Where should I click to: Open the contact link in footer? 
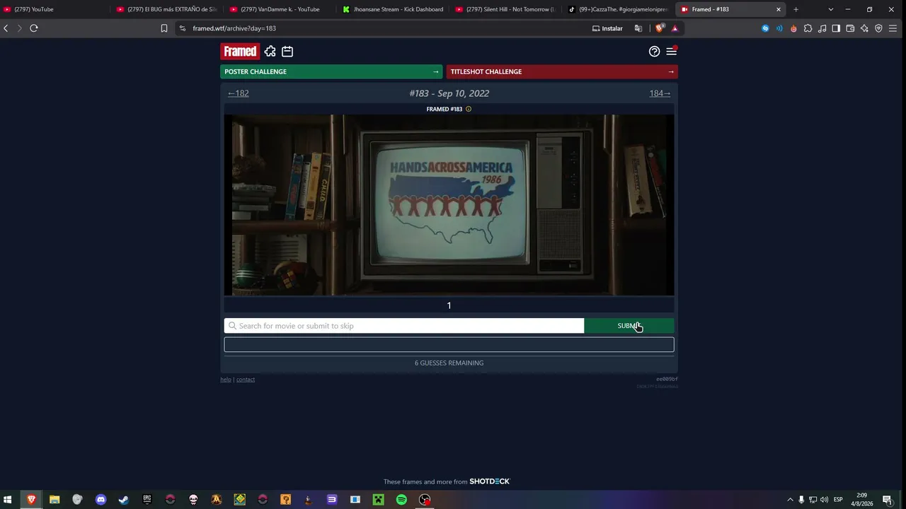(246, 380)
